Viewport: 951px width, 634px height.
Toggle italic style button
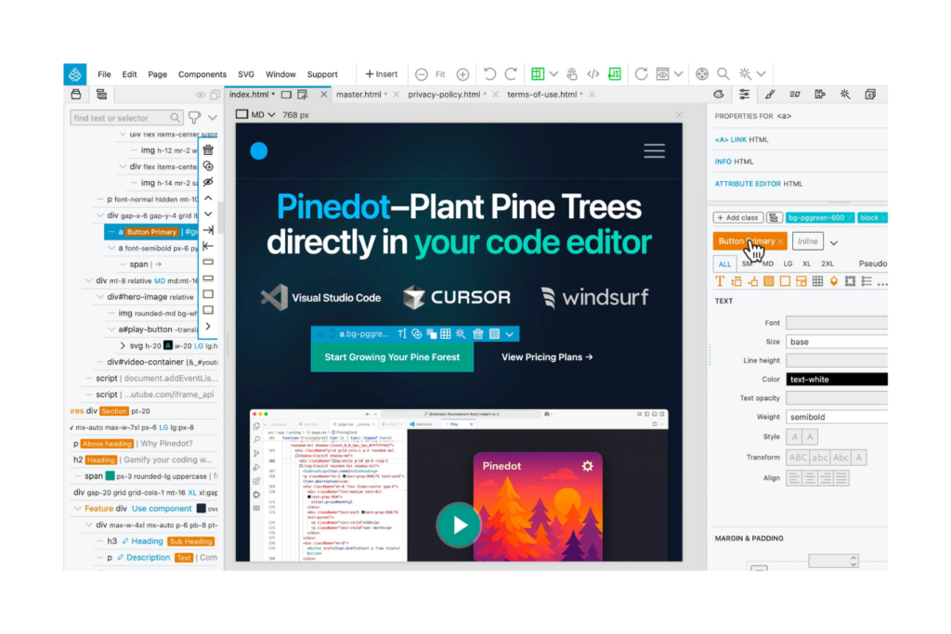point(795,436)
